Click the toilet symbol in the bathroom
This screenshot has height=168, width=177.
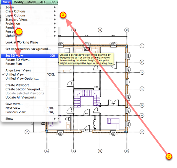tap(68, 119)
